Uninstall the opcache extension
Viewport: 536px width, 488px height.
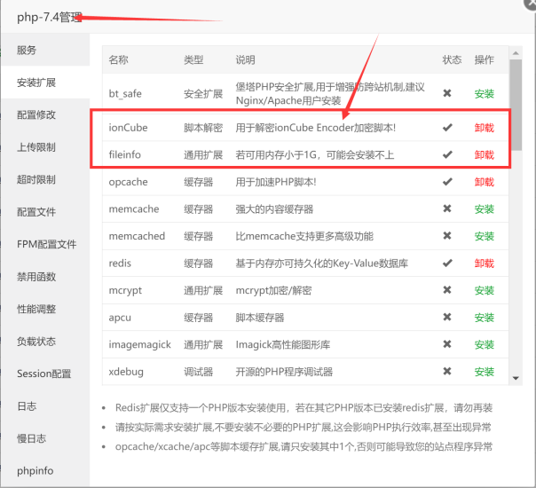pos(484,182)
